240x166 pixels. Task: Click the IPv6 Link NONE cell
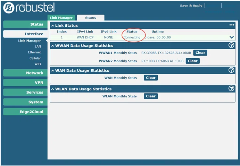tap(108, 37)
